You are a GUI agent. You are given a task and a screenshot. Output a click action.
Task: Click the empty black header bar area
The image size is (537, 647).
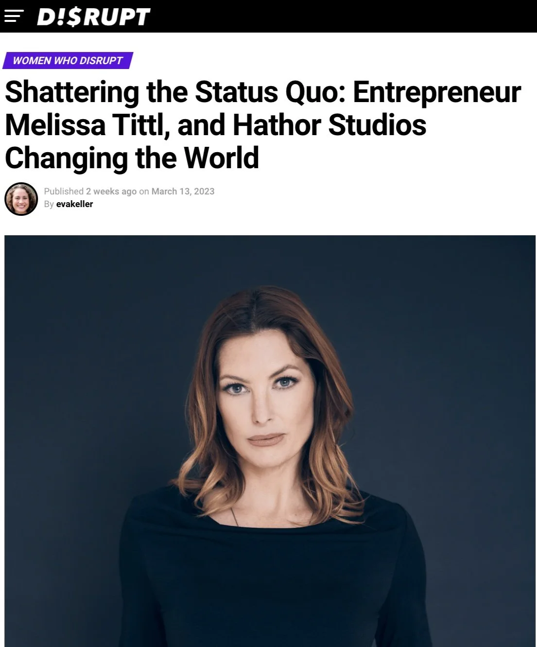[340, 17]
